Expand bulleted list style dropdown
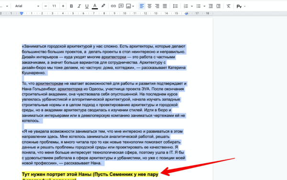 coord(204,6)
